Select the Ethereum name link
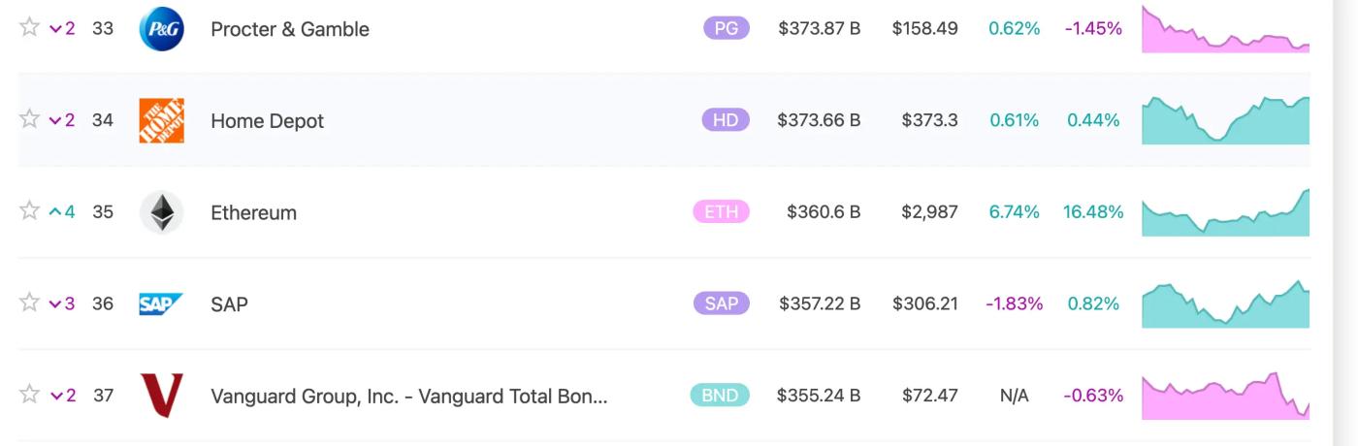Image resolution: width=1358 pixels, height=446 pixels. (x=253, y=212)
